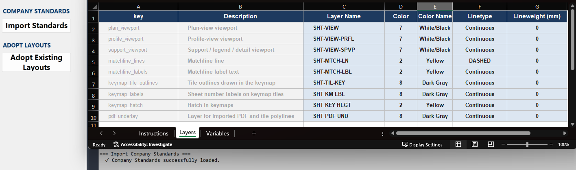Select row 5 header
This screenshot has height=170, width=576.
[x=94, y=61]
